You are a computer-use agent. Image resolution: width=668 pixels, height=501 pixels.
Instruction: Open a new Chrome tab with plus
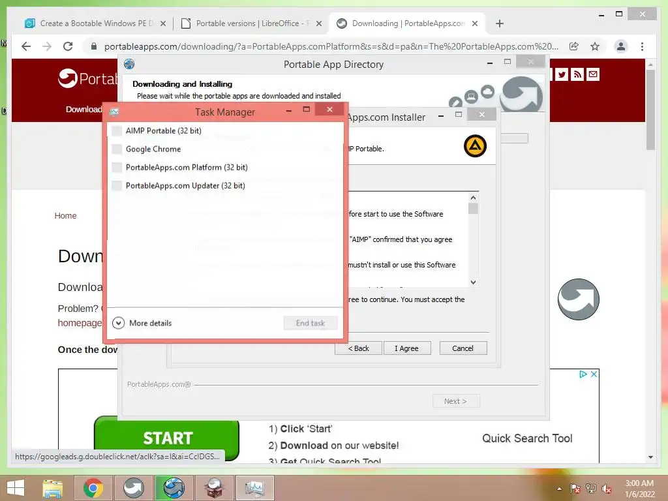click(x=500, y=23)
